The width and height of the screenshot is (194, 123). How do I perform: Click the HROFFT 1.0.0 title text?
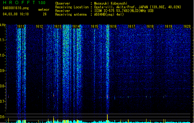(x=24, y=2)
